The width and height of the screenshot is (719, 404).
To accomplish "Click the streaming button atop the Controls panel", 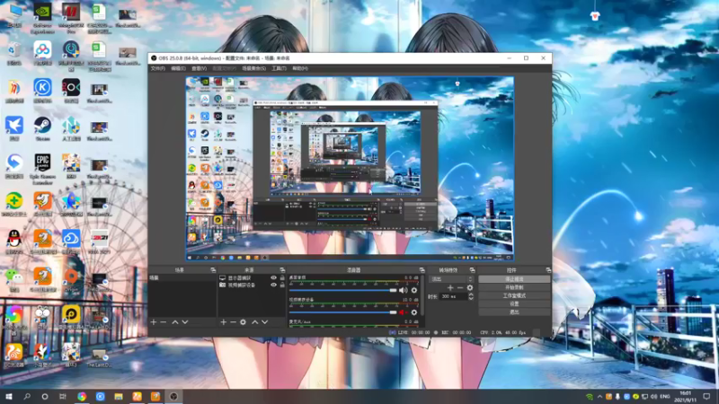I will [x=514, y=279].
